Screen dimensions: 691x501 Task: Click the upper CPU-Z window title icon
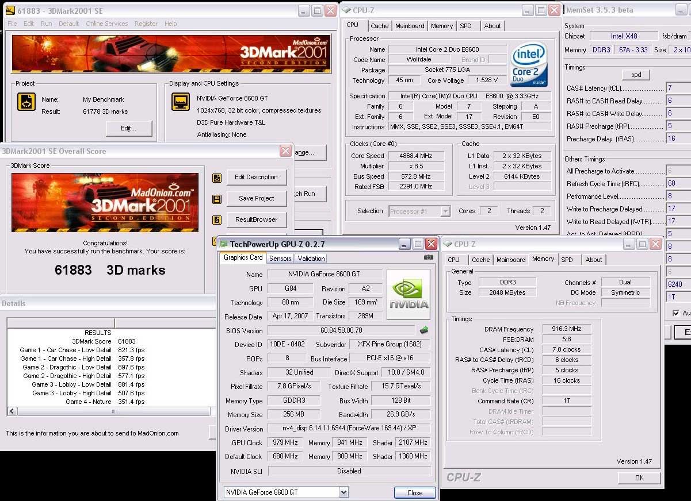346,10
